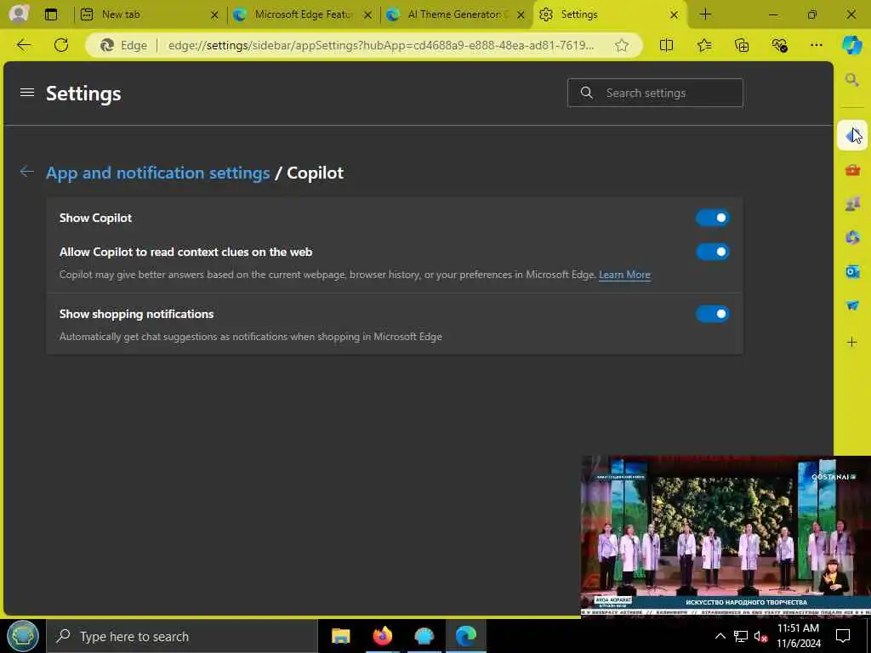Viewport: 871px width, 653px height.
Task: Toggle split screen view icon
Action: (x=666, y=45)
